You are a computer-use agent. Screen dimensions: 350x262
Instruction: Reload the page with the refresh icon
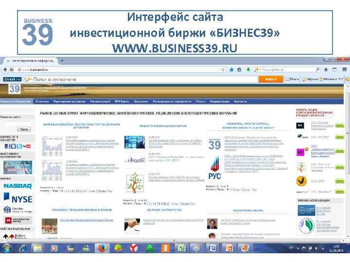point(223,70)
